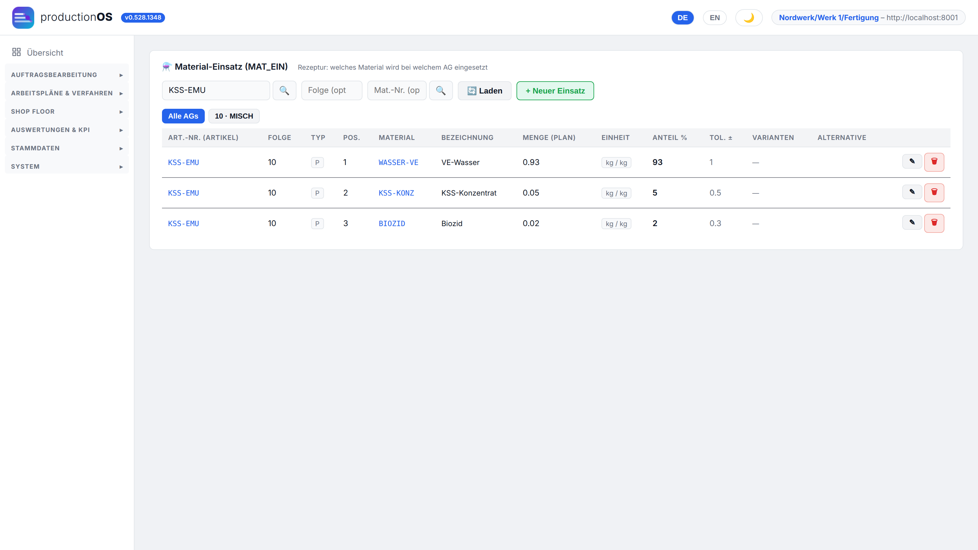Focus the Mat.-Nr. optional input
978x550 pixels.
coord(396,90)
